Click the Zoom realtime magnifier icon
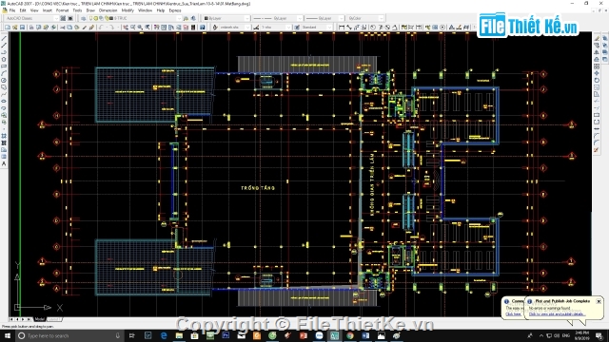Viewport: 609px width, 342px height. [x=133, y=28]
